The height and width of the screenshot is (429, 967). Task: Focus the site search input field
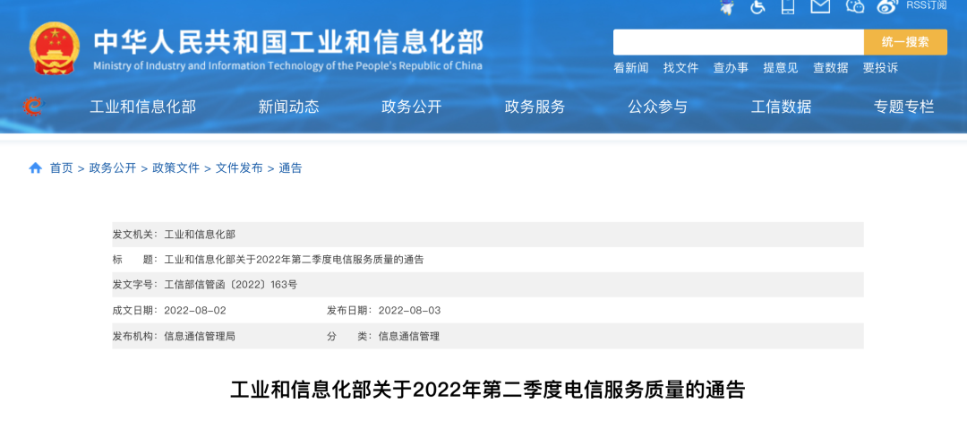(x=738, y=42)
